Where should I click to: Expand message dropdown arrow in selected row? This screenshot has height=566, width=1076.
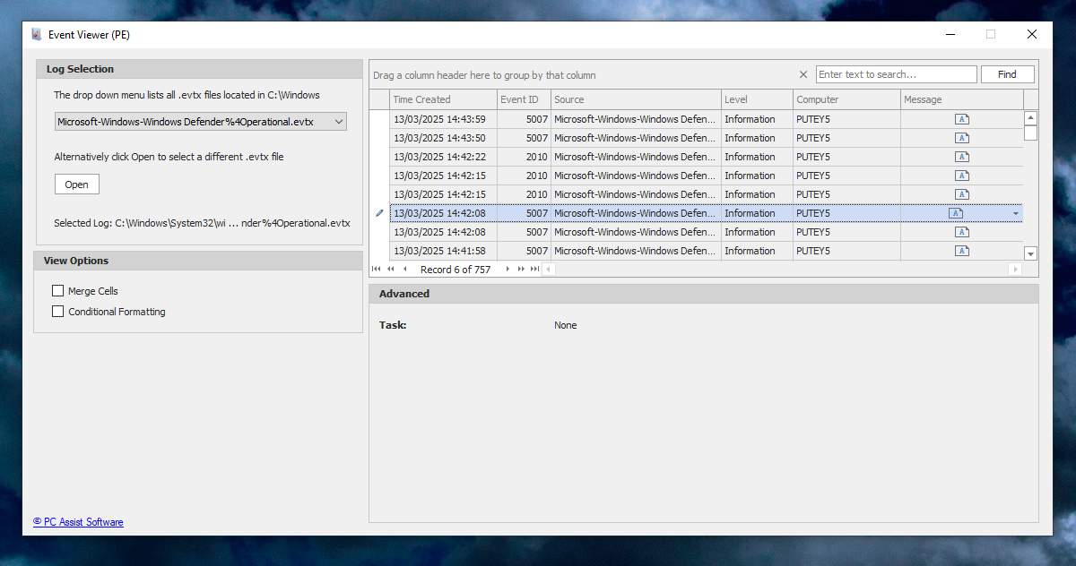pos(1016,213)
